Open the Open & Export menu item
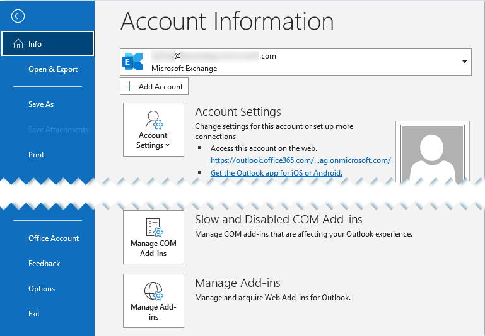This screenshot has width=485, height=336. pyautogui.click(x=53, y=69)
